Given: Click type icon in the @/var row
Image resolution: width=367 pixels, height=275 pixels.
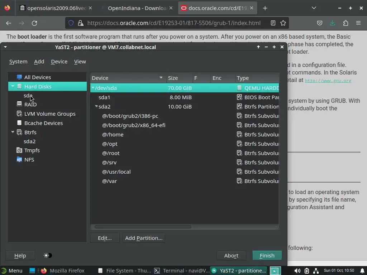Looking at the screenshot, I should pyautogui.click(x=239, y=181).
